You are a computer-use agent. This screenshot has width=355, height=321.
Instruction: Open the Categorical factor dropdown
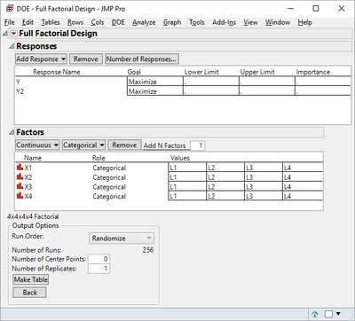tap(83, 145)
